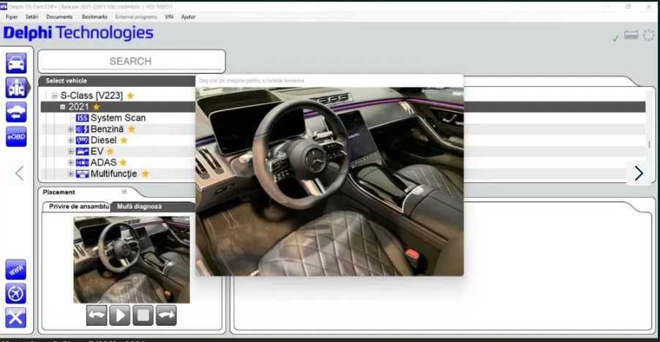Go to next page with right arrow
The image size is (660, 342).
pyautogui.click(x=639, y=173)
